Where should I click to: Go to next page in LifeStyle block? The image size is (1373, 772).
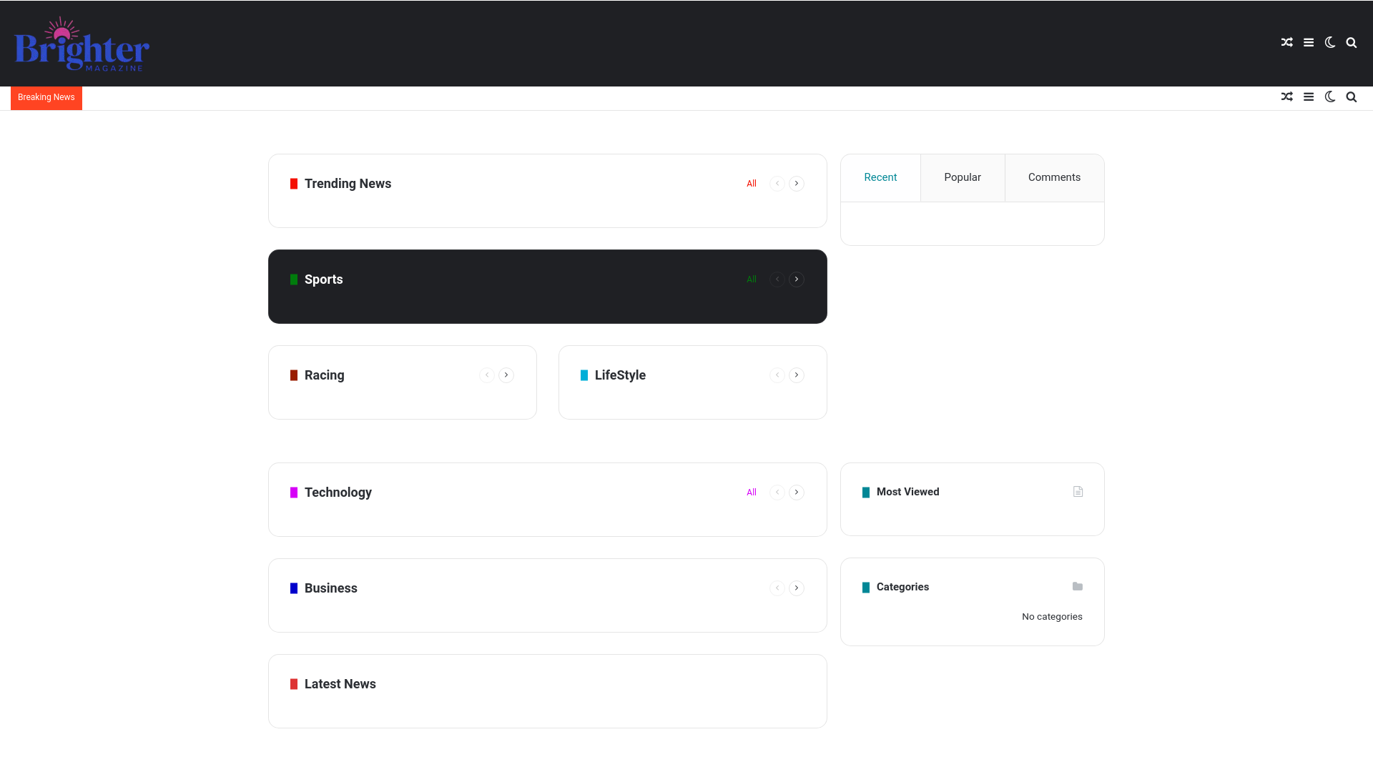tap(796, 375)
